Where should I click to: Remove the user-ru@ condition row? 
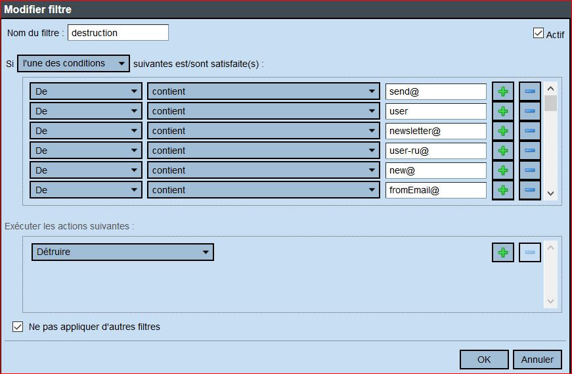[x=530, y=151]
